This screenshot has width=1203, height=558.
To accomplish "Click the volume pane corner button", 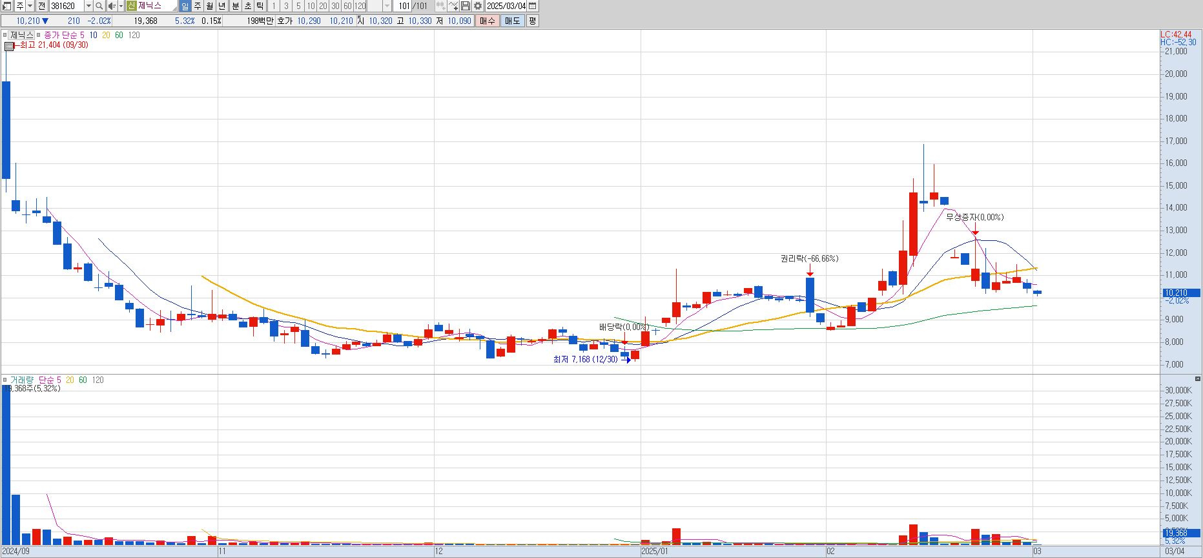I will click(1198, 379).
